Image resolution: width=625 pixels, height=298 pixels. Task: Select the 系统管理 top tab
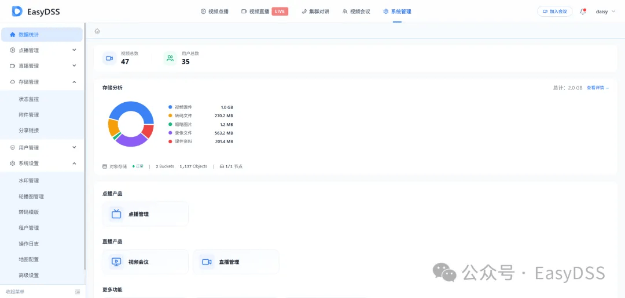point(397,12)
